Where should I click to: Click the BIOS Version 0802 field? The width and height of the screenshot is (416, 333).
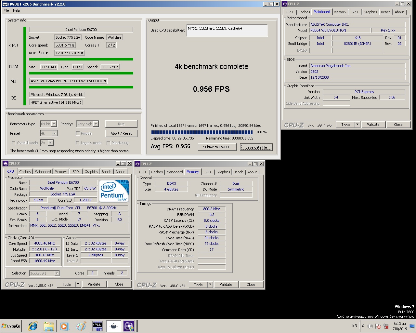tap(357, 72)
